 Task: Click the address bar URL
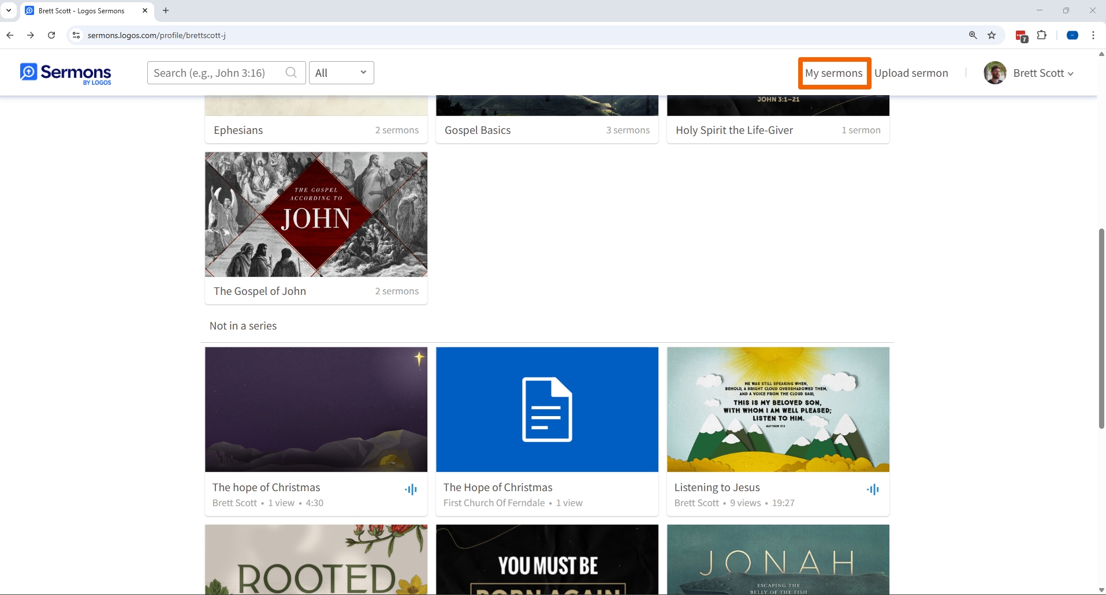coord(157,35)
